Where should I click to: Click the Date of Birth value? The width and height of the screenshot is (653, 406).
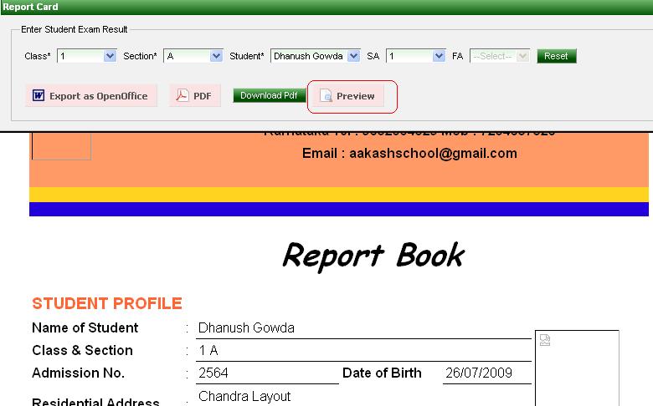(x=473, y=373)
